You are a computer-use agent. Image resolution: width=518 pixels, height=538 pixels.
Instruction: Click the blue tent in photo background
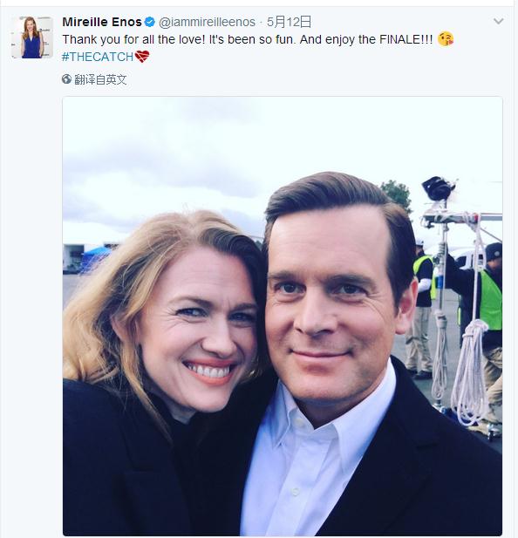(x=96, y=259)
